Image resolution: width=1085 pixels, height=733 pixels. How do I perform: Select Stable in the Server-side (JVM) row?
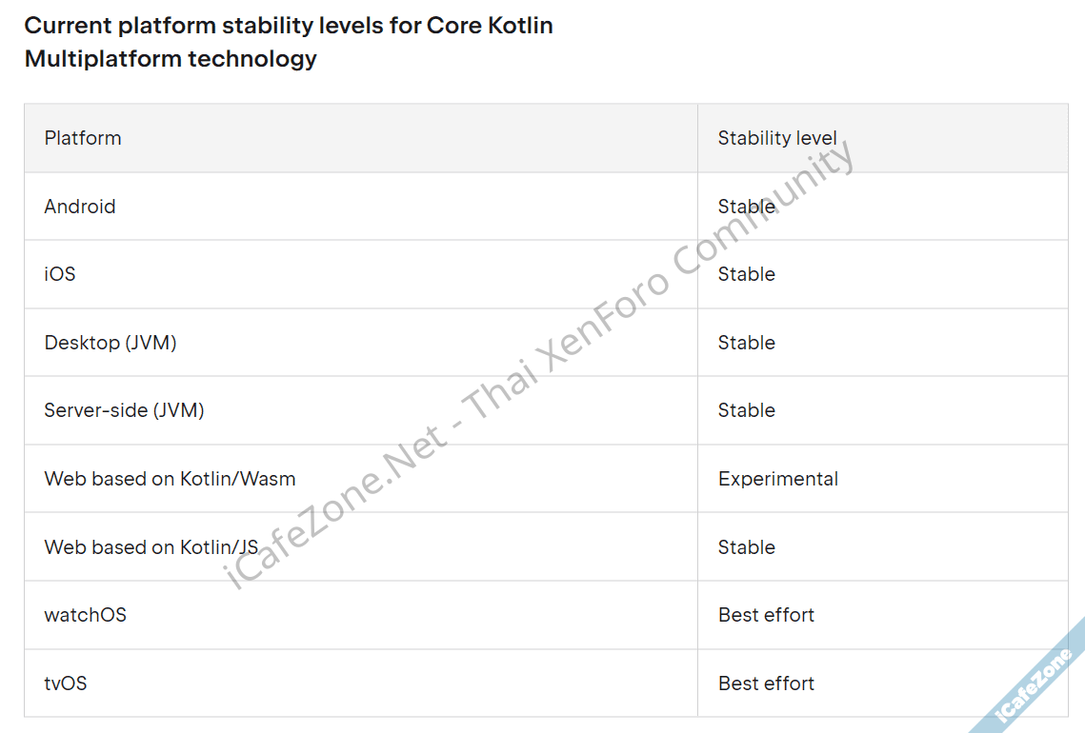(747, 410)
